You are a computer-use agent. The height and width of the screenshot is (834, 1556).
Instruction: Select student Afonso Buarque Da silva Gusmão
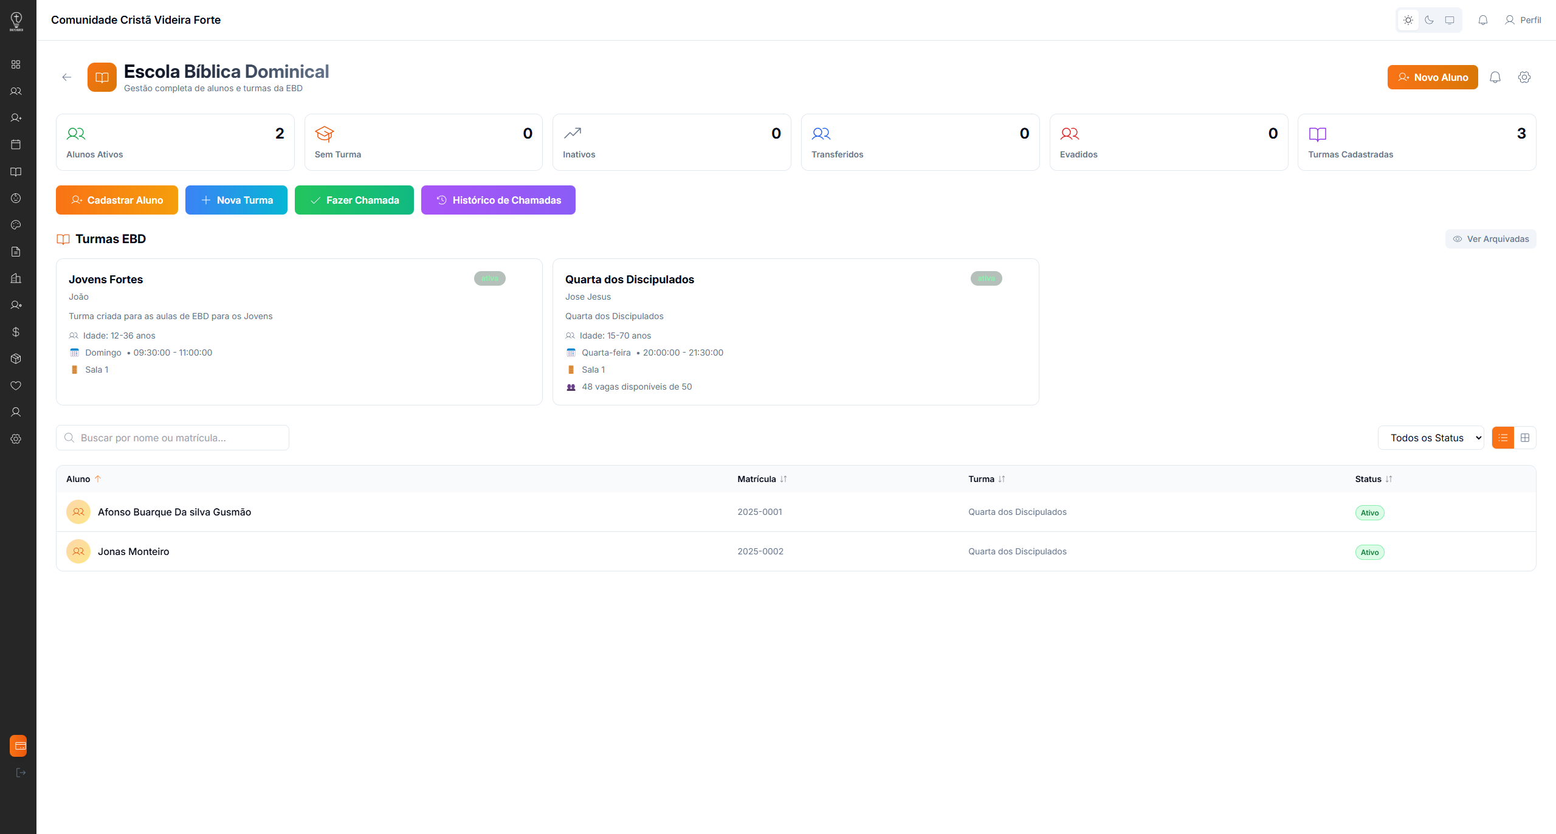796,512
